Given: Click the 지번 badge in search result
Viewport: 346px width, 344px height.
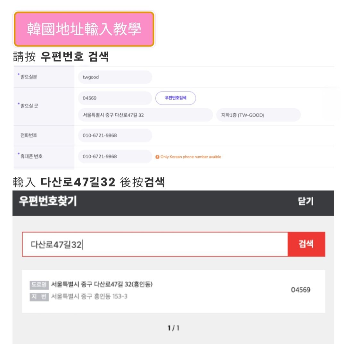Looking at the screenshot, I should click(x=39, y=297).
